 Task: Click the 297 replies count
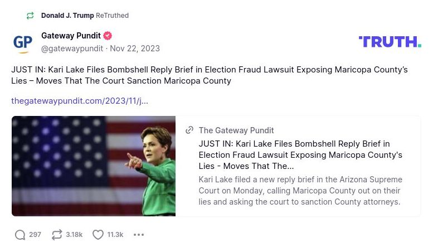pyautogui.click(x=35, y=235)
